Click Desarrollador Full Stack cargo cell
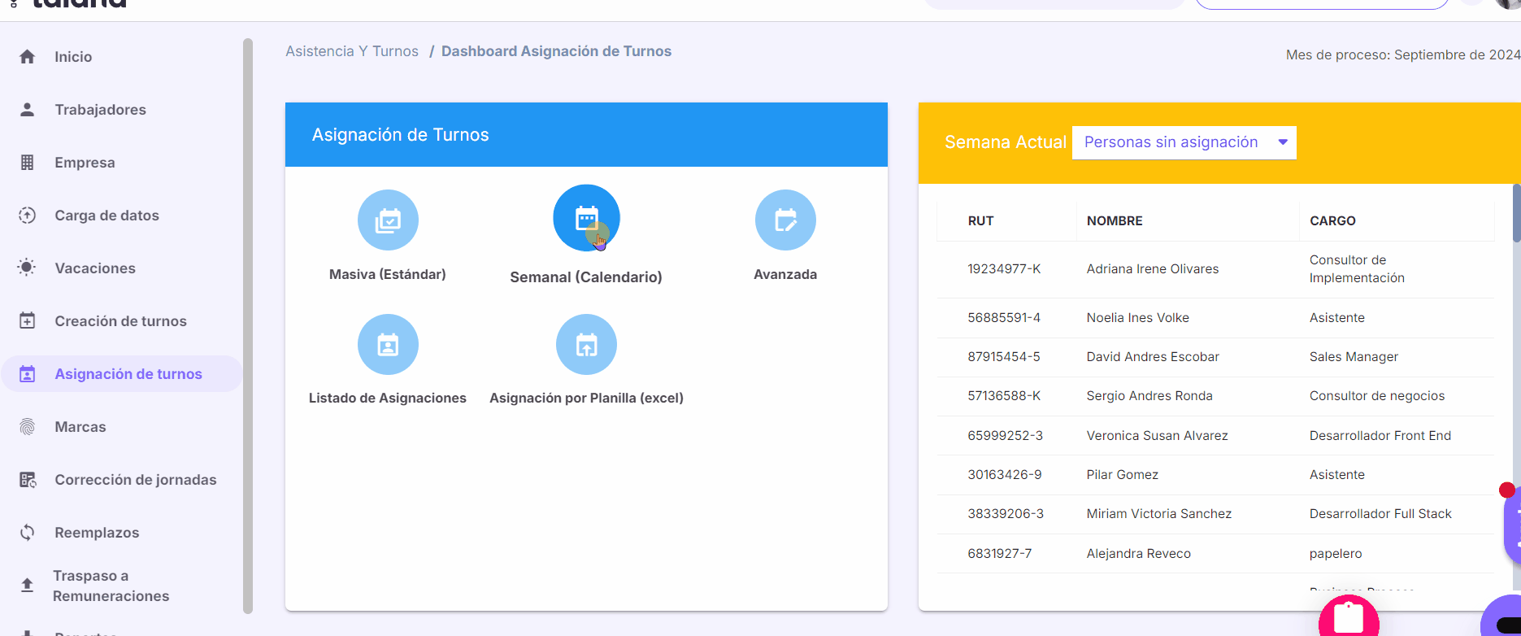 pyautogui.click(x=1380, y=514)
